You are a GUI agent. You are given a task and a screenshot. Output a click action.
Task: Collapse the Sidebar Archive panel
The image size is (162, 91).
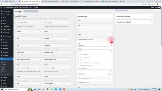click(111, 16)
